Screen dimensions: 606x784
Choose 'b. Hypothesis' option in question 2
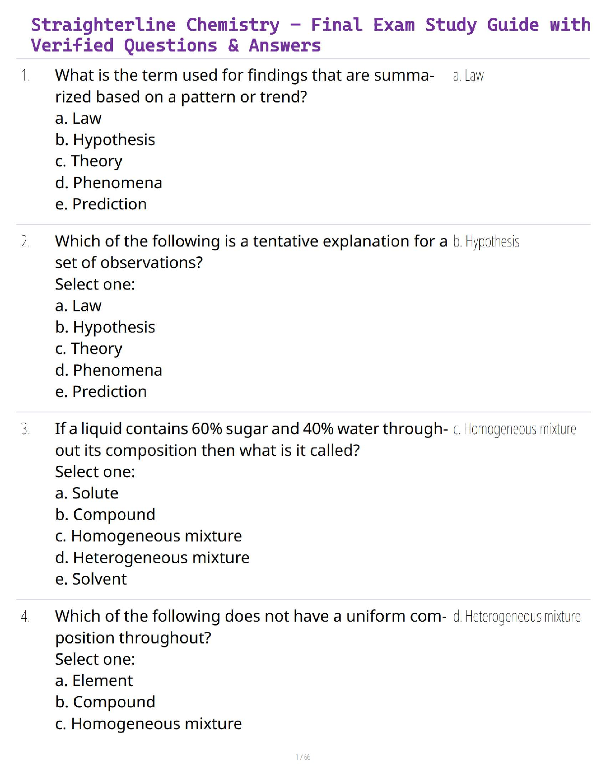point(105,327)
